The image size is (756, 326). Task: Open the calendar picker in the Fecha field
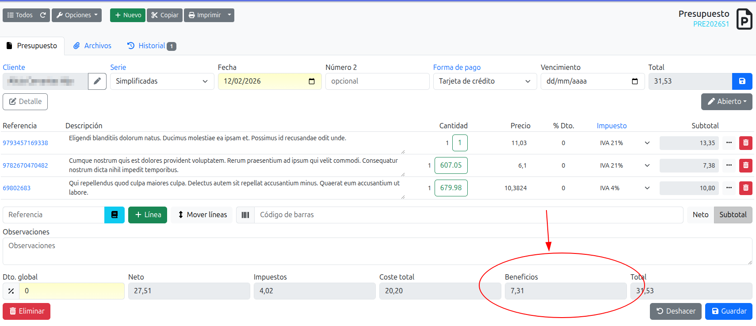(312, 81)
